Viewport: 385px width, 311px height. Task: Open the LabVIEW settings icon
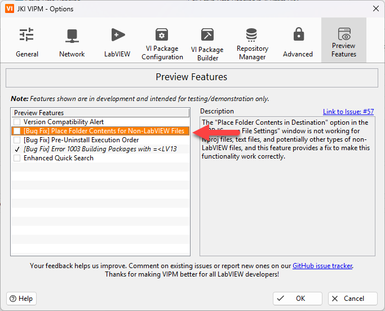click(x=117, y=35)
